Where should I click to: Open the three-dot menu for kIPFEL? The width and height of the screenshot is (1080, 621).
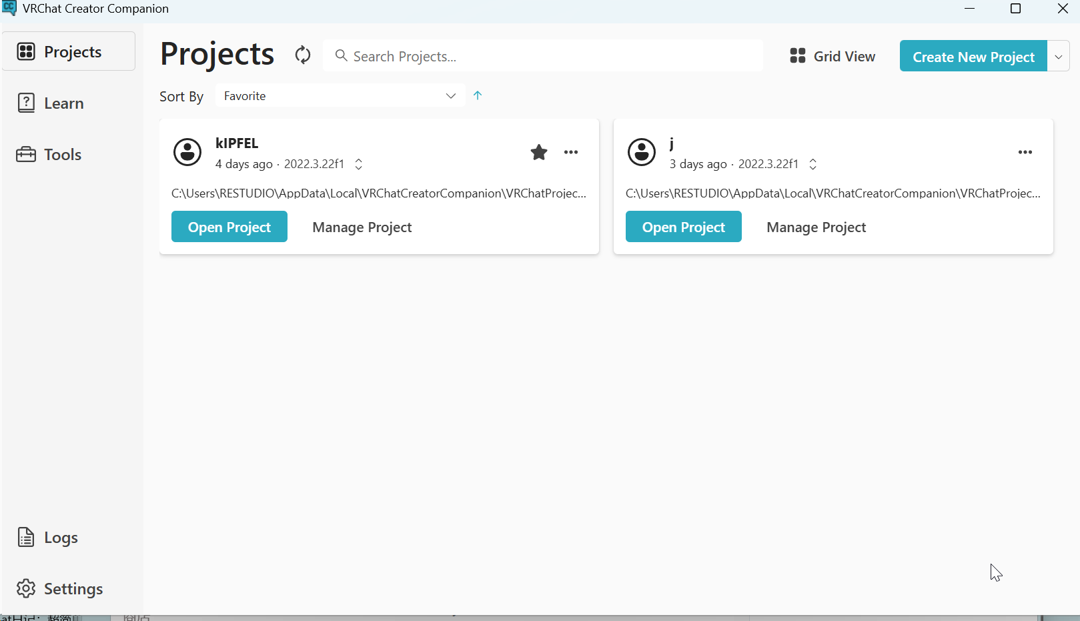571,153
